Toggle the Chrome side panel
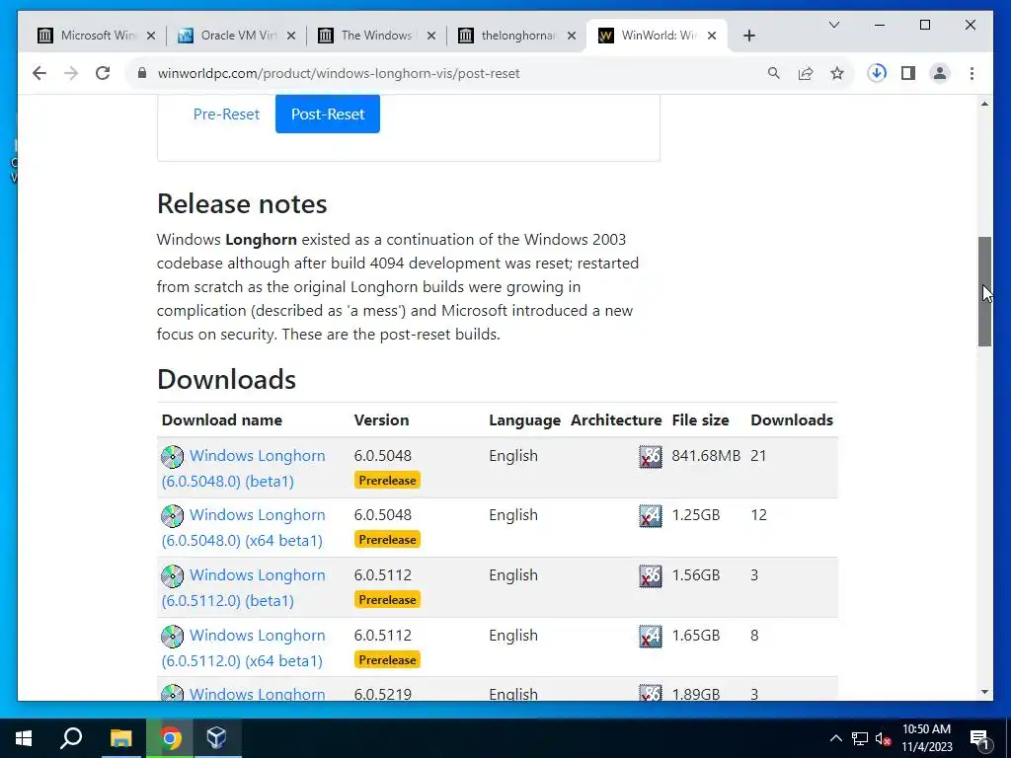Screen dimensions: 1011x758 pyautogui.click(x=908, y=73)
